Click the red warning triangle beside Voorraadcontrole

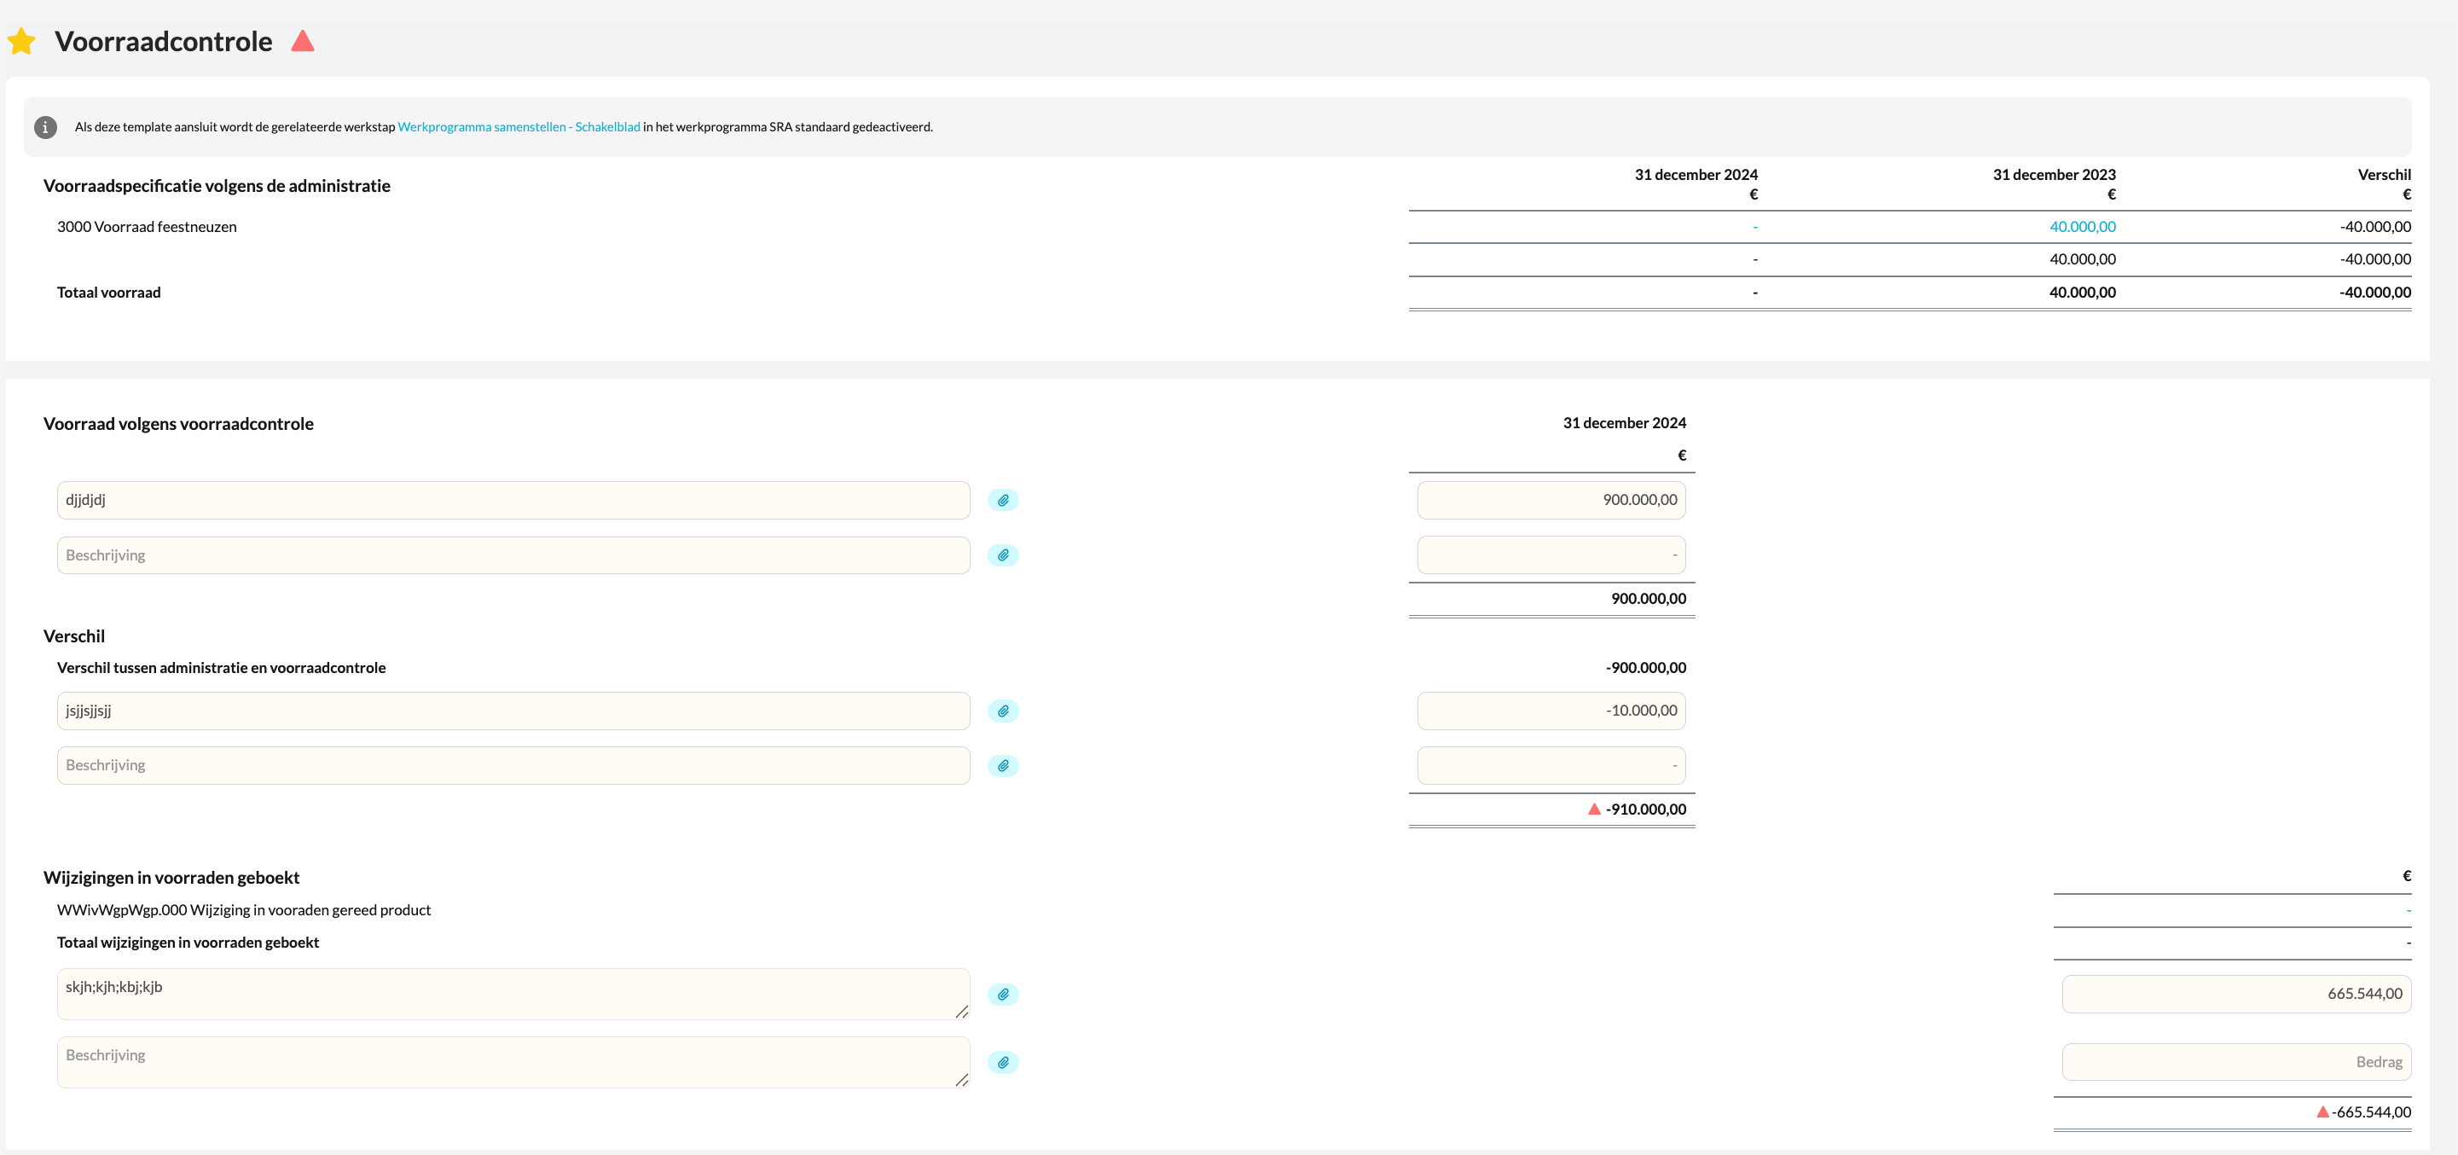tap(303, 41)
